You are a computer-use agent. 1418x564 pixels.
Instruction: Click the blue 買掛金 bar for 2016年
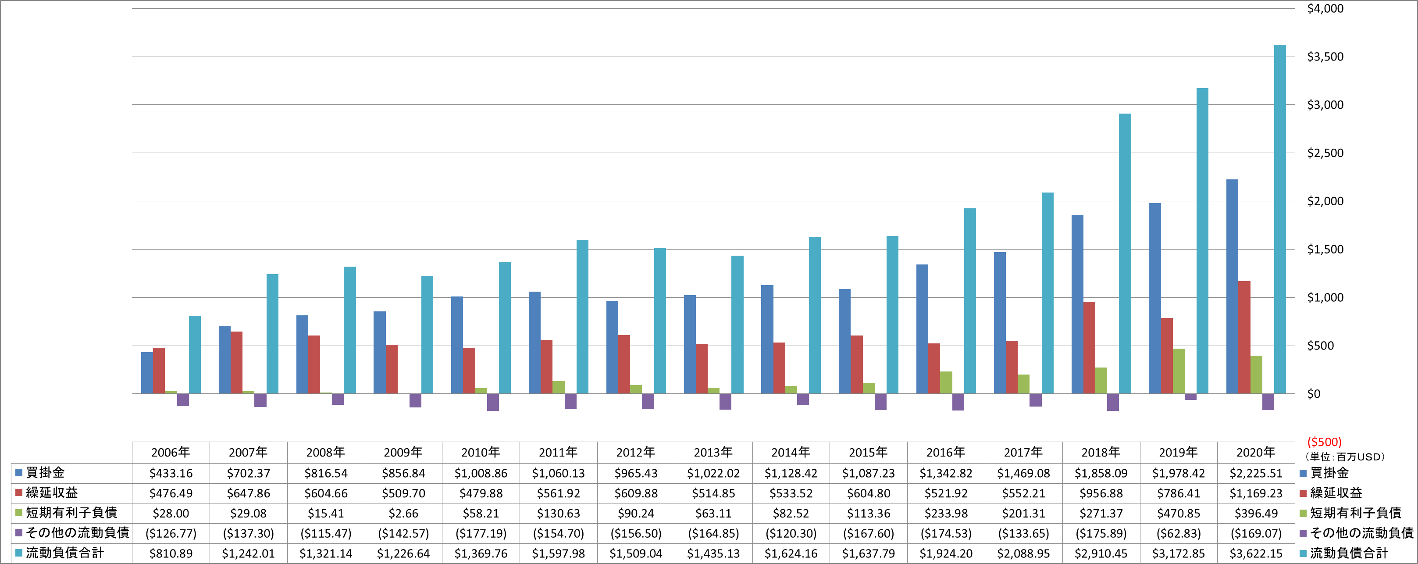(x=922, y=329)
